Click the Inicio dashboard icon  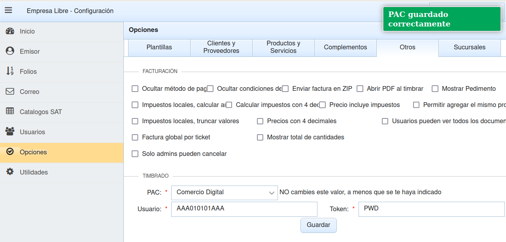click(10, 31)
